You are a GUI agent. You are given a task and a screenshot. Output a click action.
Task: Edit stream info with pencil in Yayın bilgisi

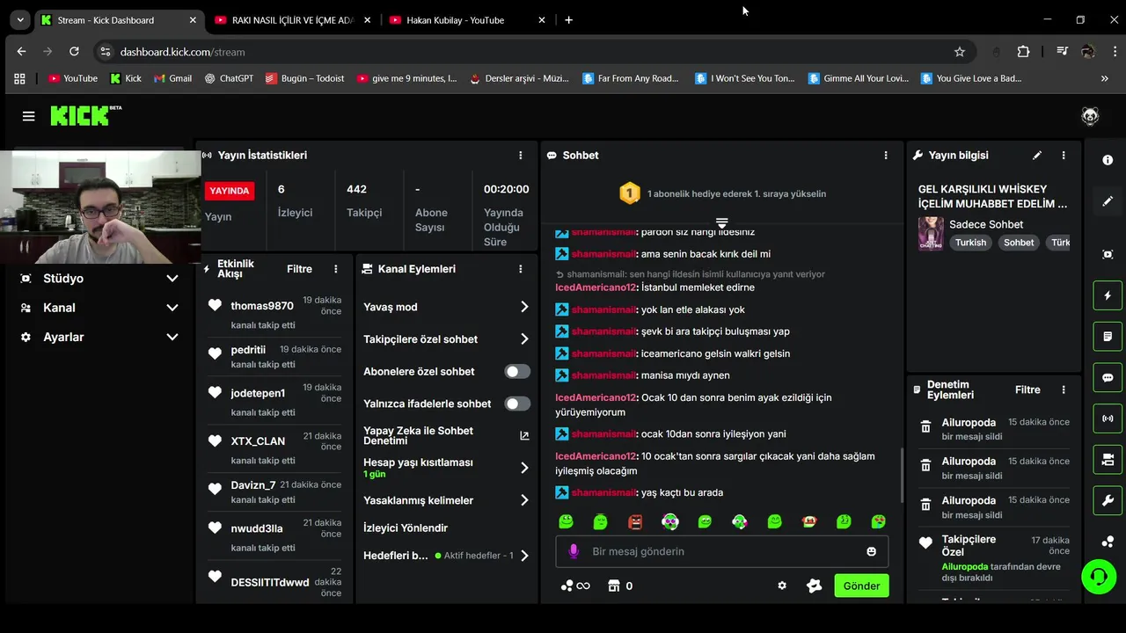(x=1037, y=155)
